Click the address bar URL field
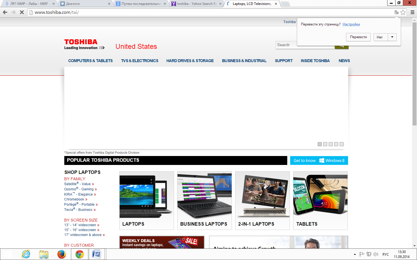The height and width of the screenshot is (260, 417). pos(211,12)
